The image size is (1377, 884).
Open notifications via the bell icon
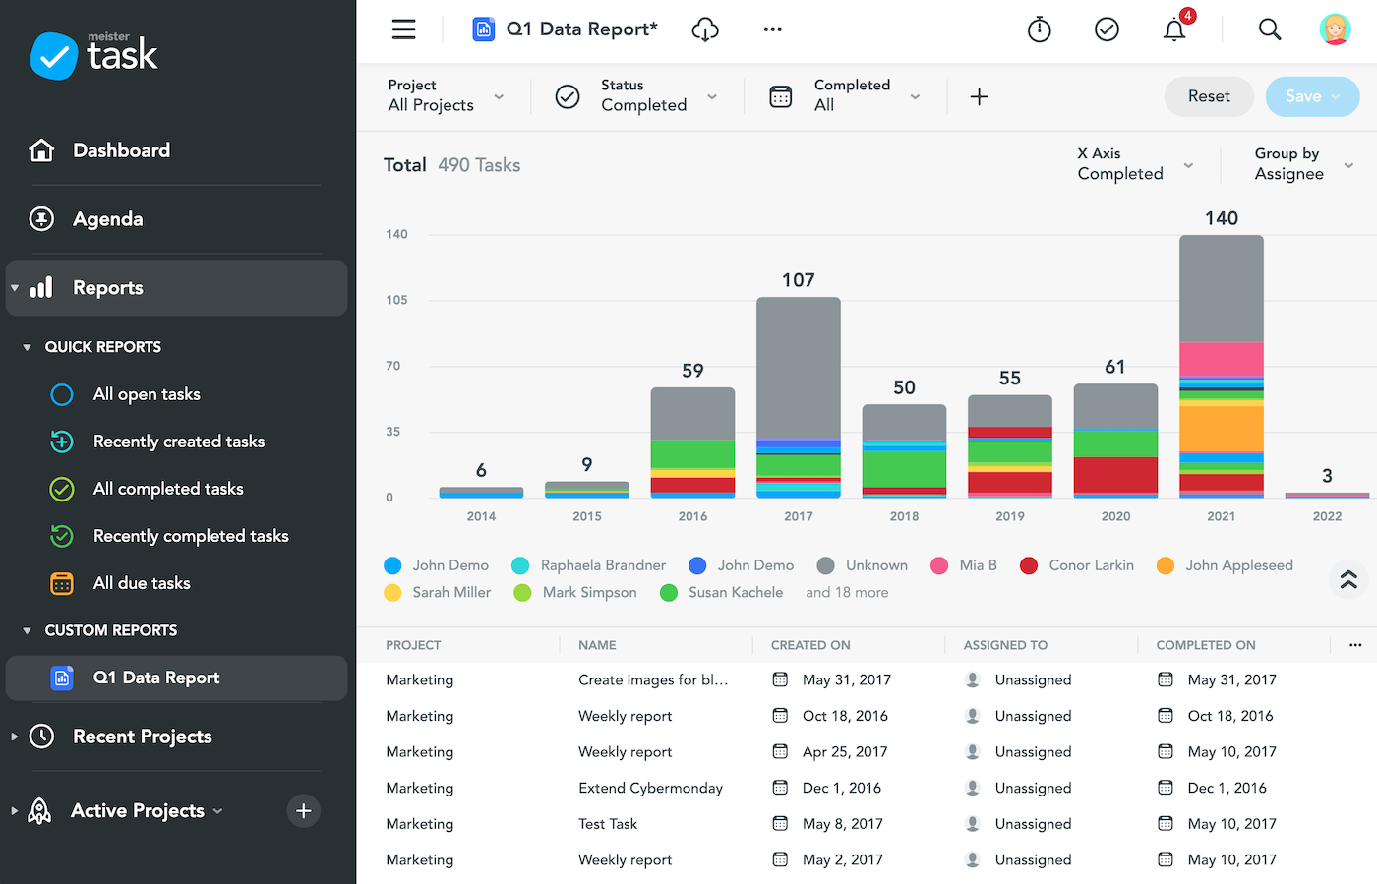point(1173,29)
